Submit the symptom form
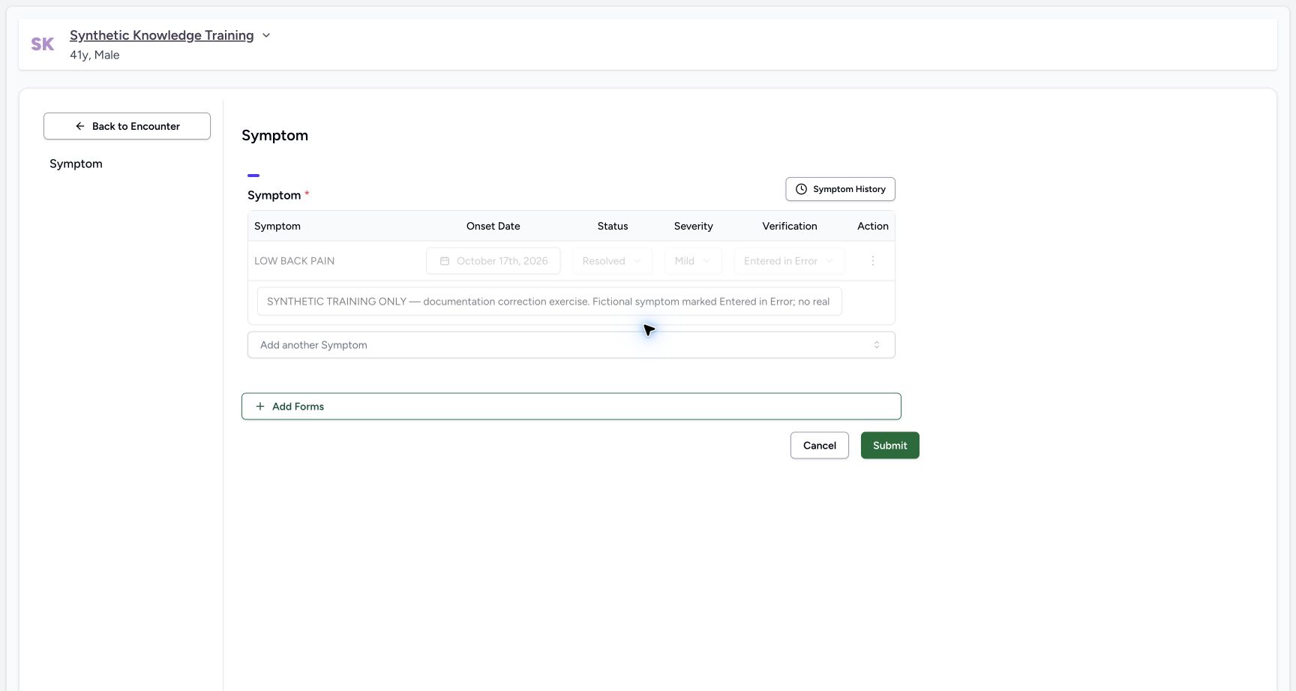Screen dimensions: 1296x691 (x=889, y=446)
